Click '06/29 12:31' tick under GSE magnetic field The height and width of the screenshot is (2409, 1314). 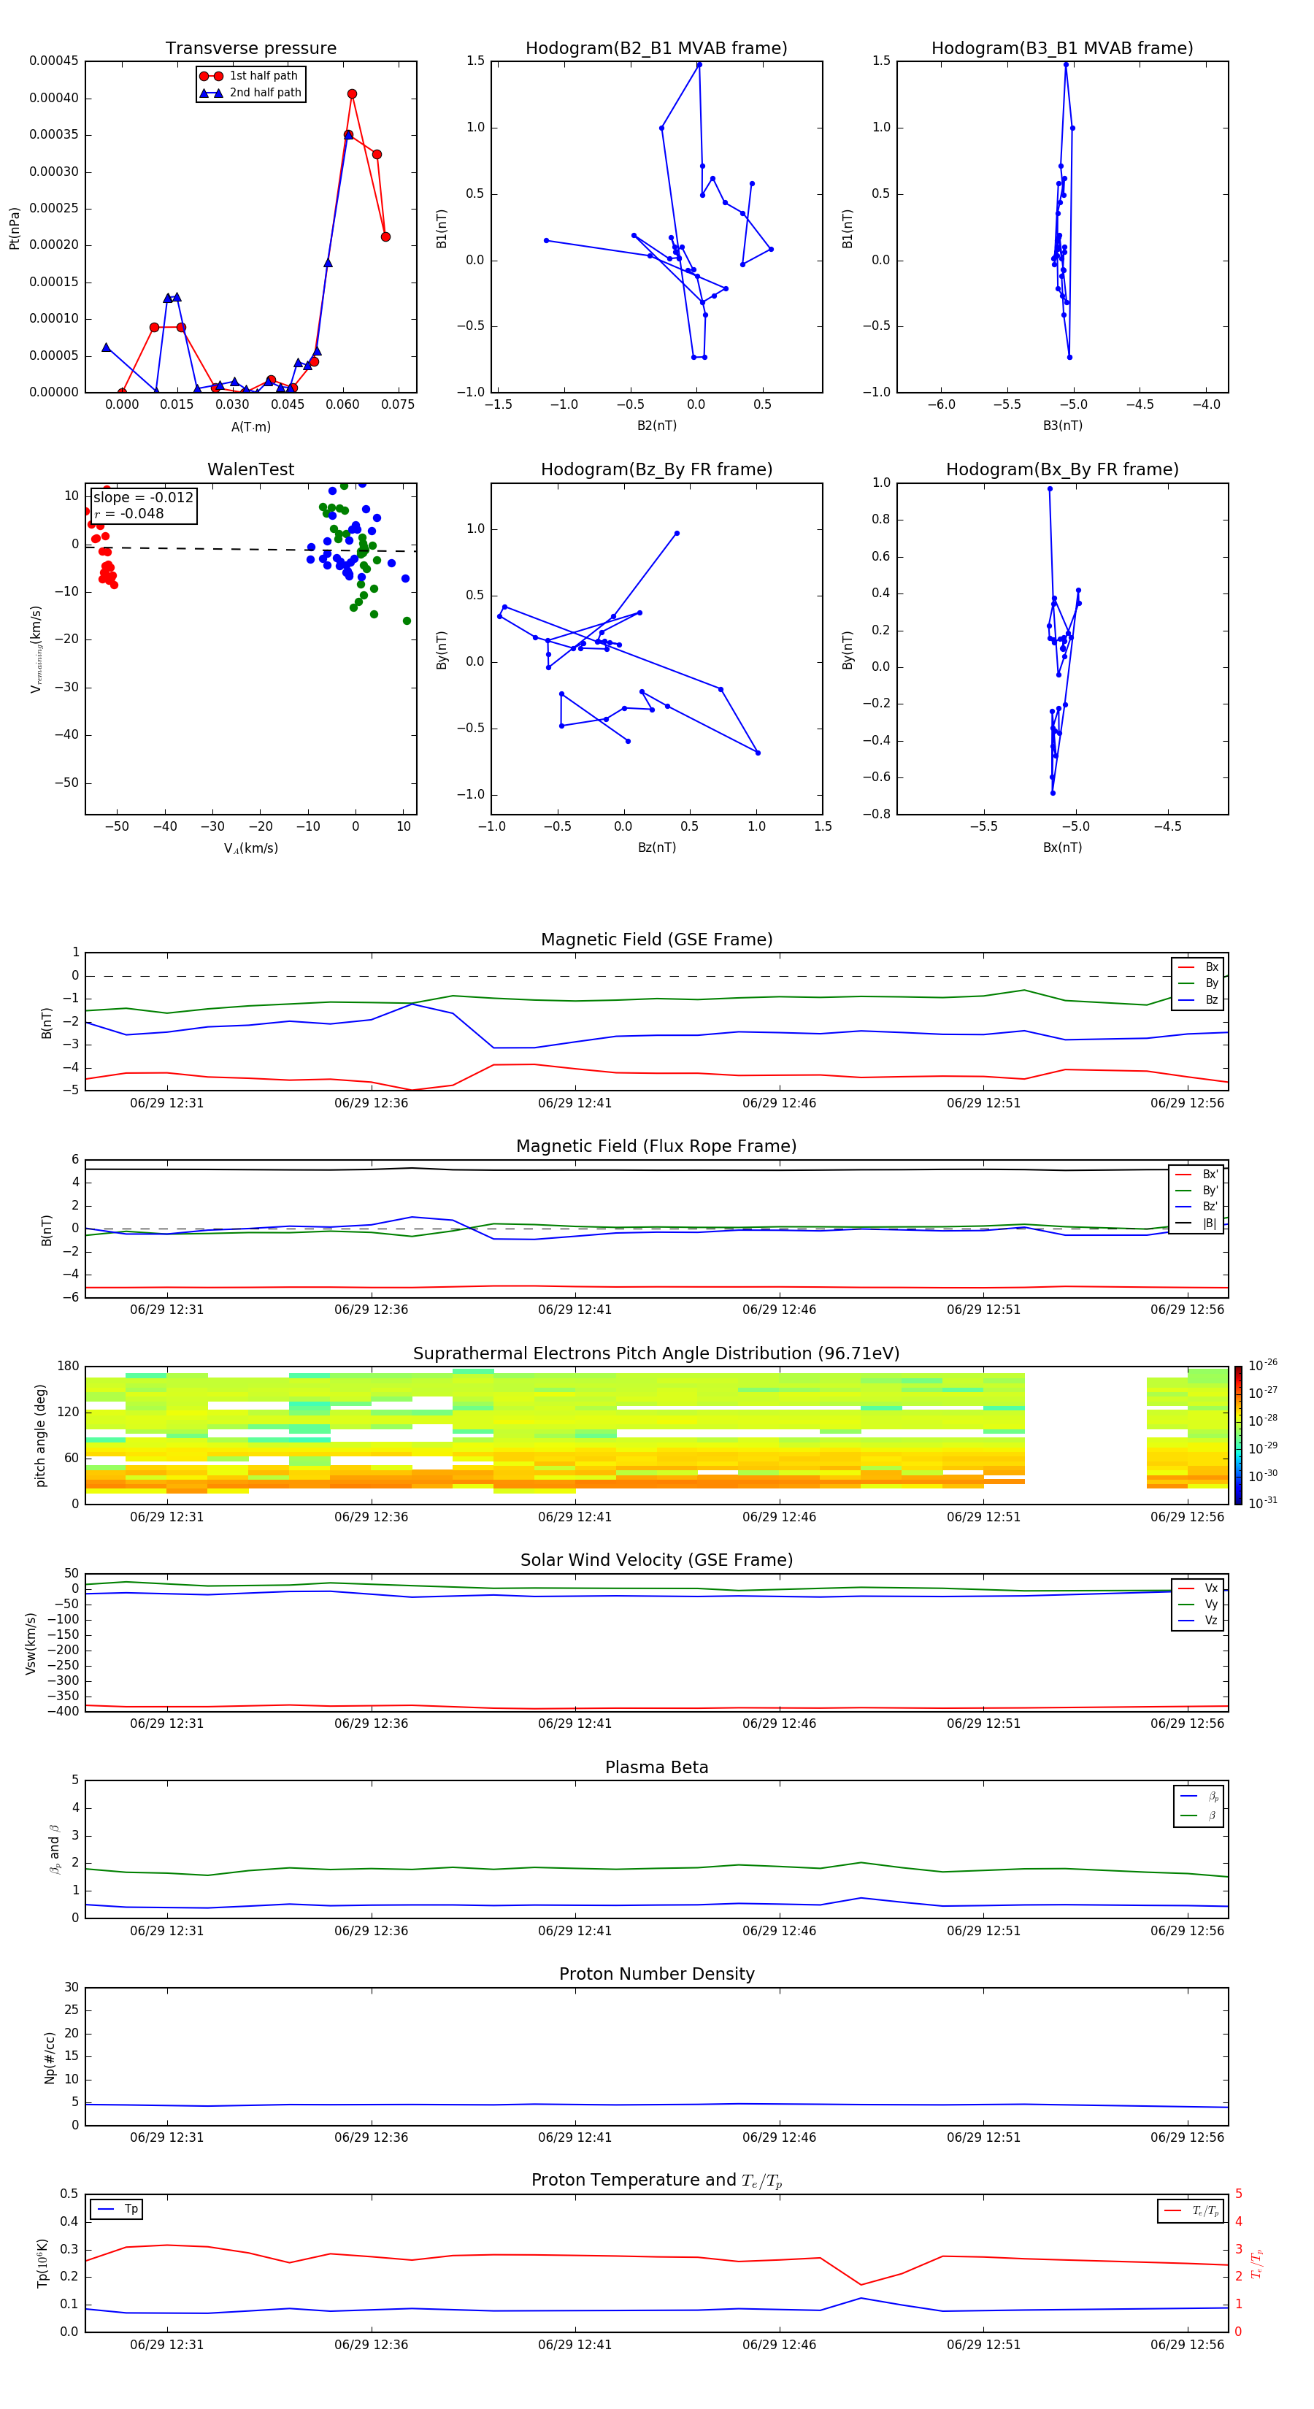(166, 1104)
